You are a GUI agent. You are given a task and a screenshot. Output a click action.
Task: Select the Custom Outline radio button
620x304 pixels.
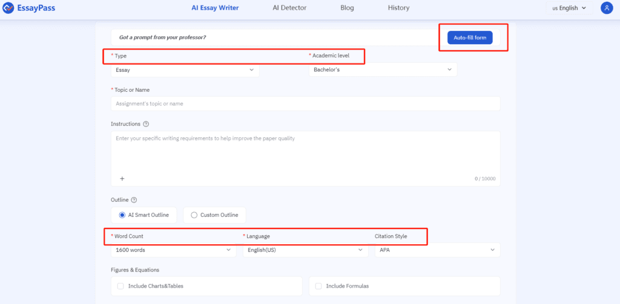point(194,215)
